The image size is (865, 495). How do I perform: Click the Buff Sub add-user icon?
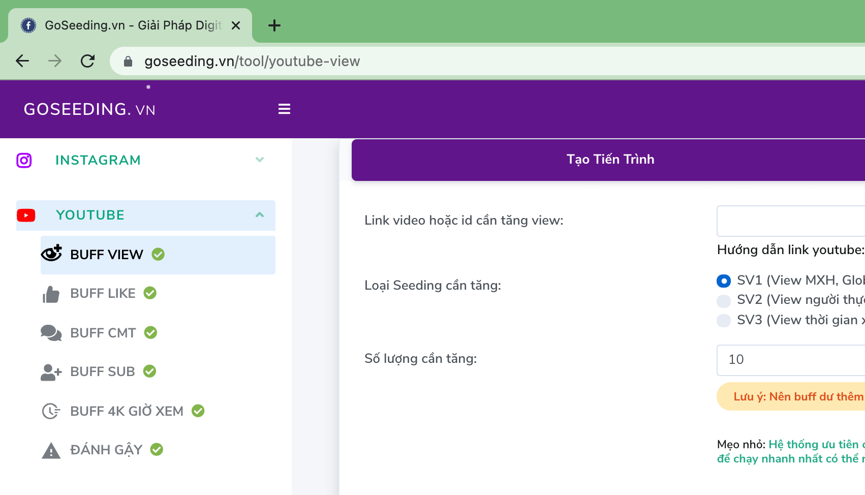click(x=51, y=372)
